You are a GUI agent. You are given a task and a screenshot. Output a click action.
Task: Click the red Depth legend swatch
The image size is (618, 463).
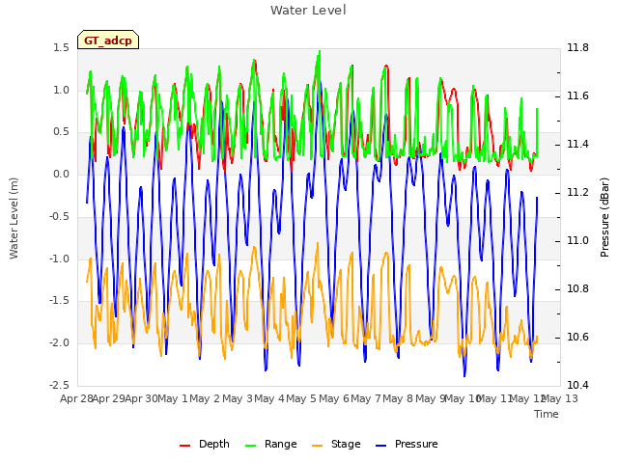click(x=184, y=446)
